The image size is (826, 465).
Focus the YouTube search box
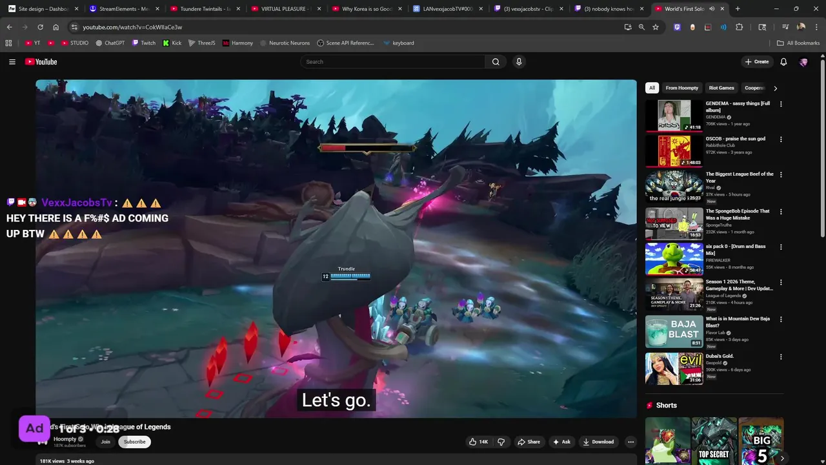pyautogui.click(x=392, y=62)
